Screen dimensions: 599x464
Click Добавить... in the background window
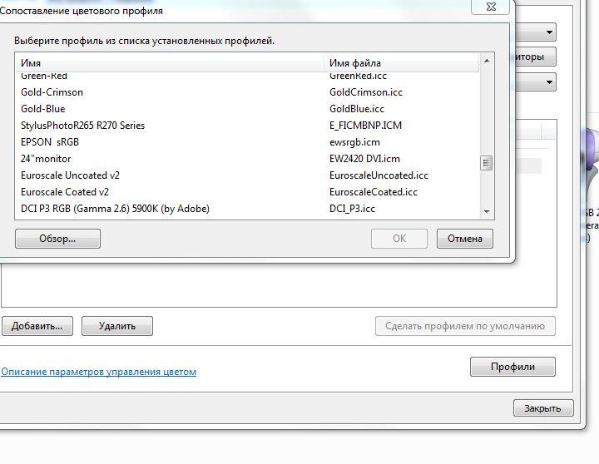coord(37,326)
